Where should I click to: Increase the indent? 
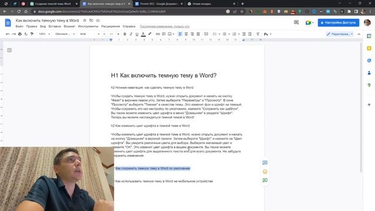tap(250, 34)
